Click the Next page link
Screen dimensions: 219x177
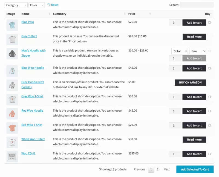pos(167,169)
